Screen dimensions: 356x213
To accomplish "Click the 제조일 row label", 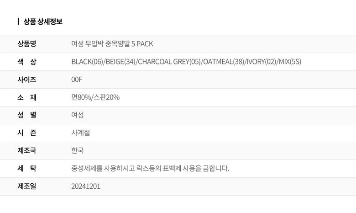I will pos(27,186).
